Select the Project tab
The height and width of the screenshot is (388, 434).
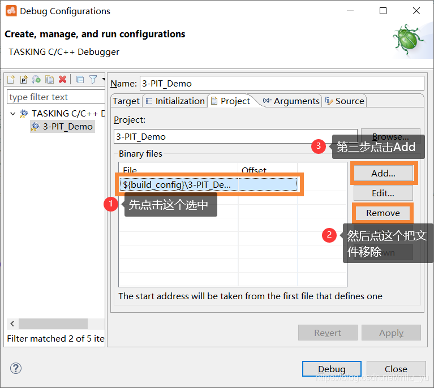pyautogui.click(x=231, y=101)
